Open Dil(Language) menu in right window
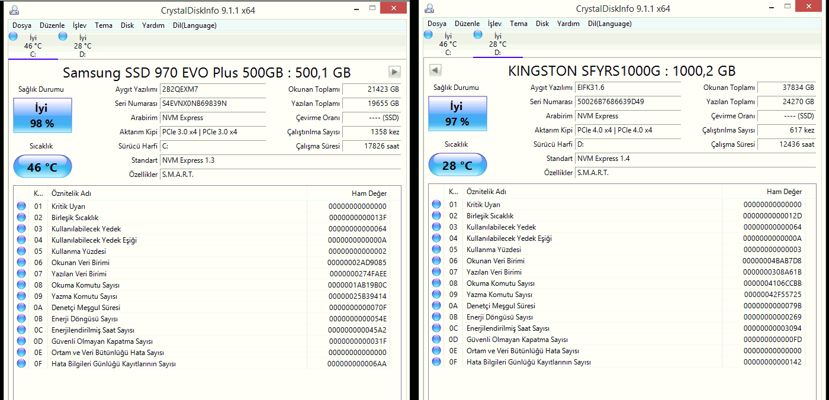829x400 pixels. [x=609, y=24]
